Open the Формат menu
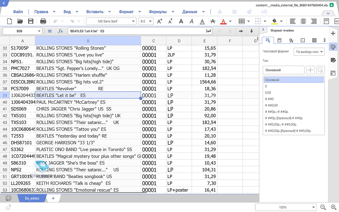This screenshot has height=212, width=339. pos(126,12)
